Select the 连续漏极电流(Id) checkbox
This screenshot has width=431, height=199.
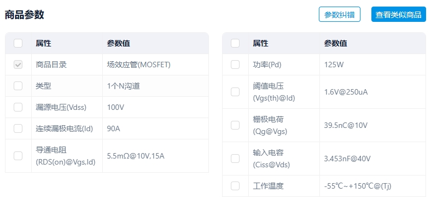18,128
